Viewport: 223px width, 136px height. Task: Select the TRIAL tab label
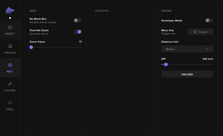pyautogui.click(x=10, y=109)
